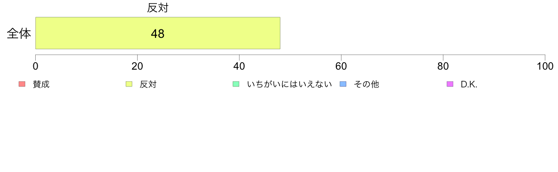This screenshot has width=558, height=172.
Task: Click the 80 axis tick label
Action: (443, 66)
